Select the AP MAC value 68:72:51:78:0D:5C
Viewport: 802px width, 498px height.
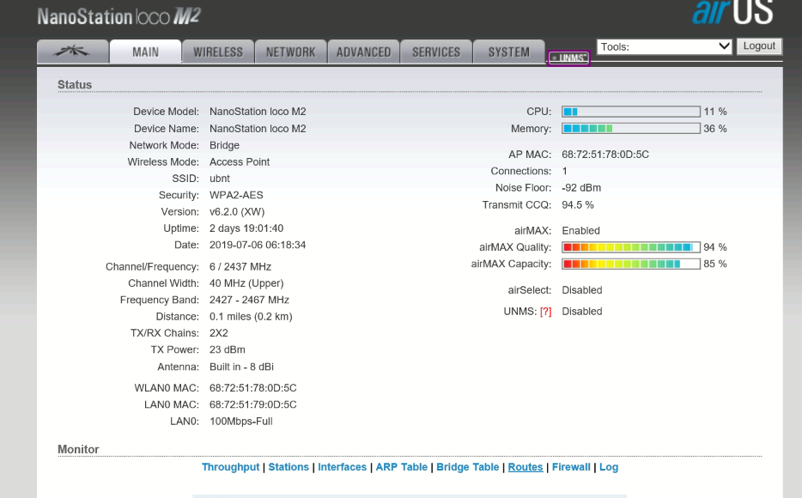605,155
